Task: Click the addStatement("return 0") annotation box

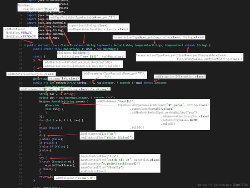Action: 75,178
